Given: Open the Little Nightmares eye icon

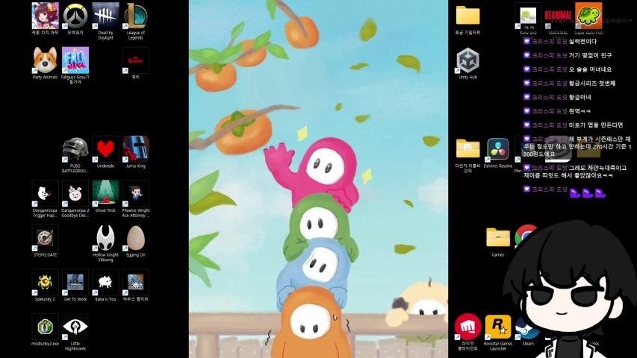Looking at the screenshot, I should [x=75, y=327].
